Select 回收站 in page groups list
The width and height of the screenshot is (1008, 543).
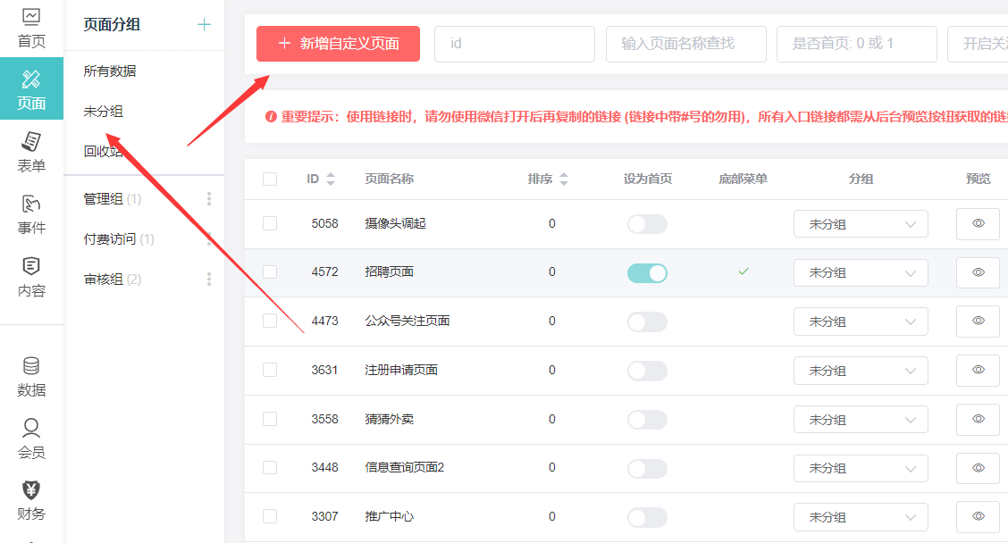click(103, 152)
